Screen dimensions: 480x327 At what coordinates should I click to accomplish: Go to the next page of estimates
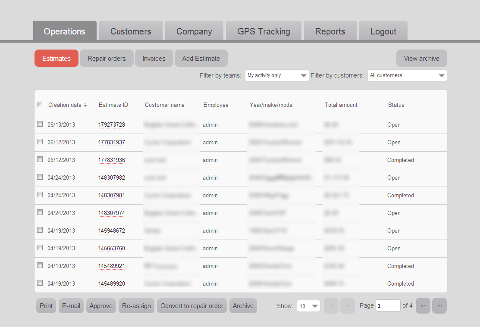(423, 305)
